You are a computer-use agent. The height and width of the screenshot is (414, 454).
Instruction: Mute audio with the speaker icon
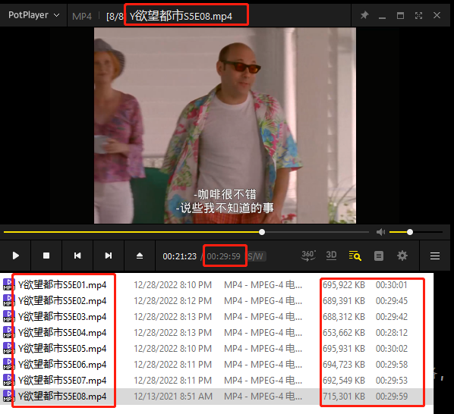tap(380, 232)
